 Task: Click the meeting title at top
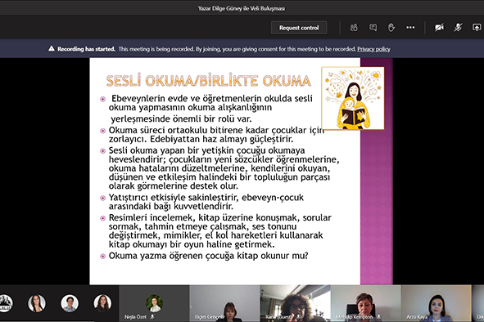click(242, 8)
